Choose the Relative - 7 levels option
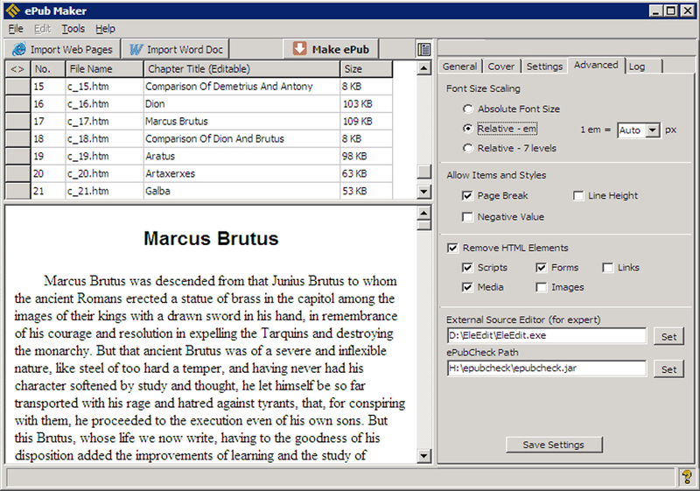700x491 pixels. click(x=467, y=148)
